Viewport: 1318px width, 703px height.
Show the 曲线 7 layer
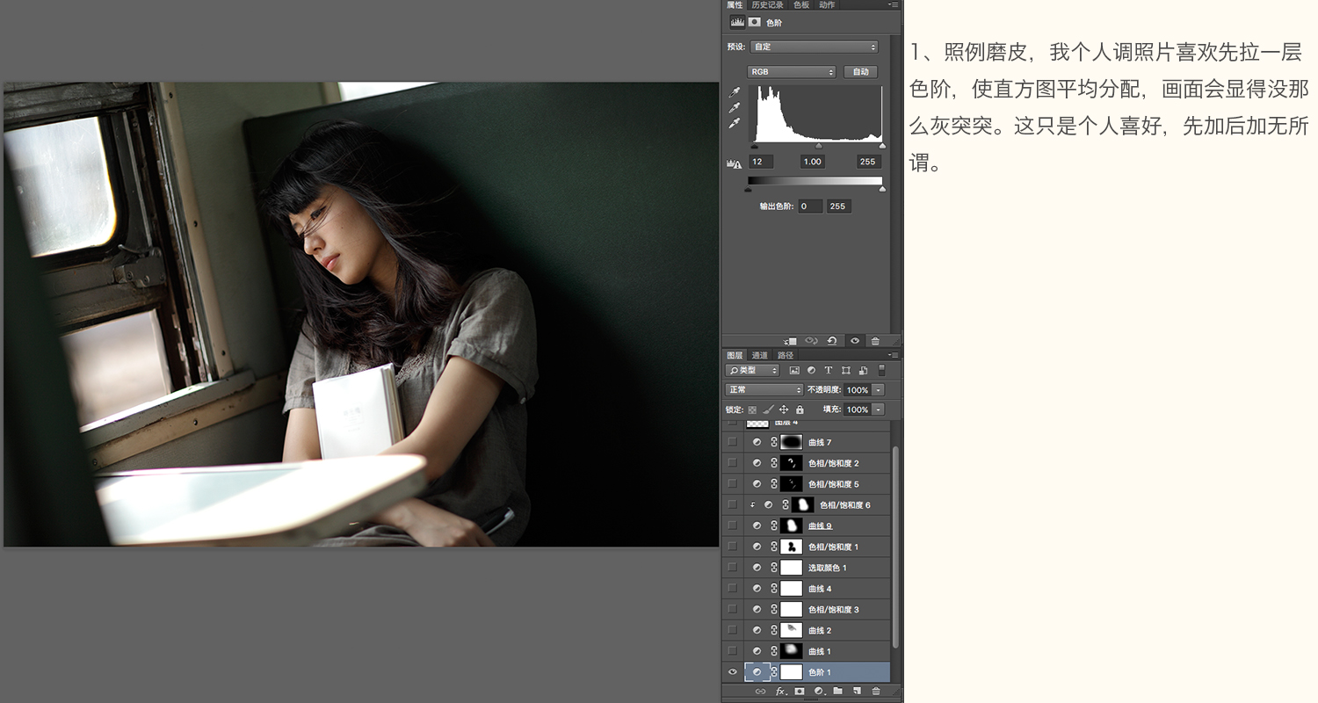[x=733, y=442]
